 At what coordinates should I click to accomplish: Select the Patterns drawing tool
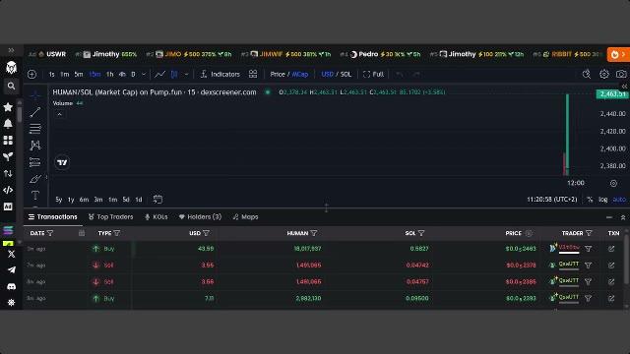[35, 146]
